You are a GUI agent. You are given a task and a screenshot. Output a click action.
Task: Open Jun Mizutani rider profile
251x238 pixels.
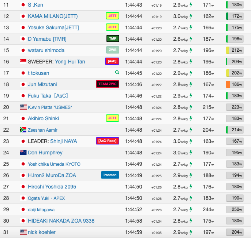pyautogui.click(x=42, y=84)
